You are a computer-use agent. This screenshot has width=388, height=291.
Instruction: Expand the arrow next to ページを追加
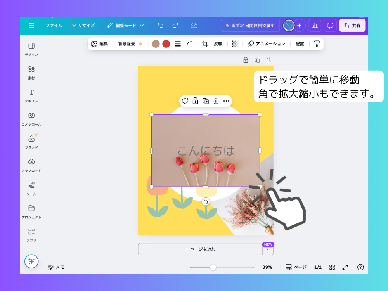point(268,249)
